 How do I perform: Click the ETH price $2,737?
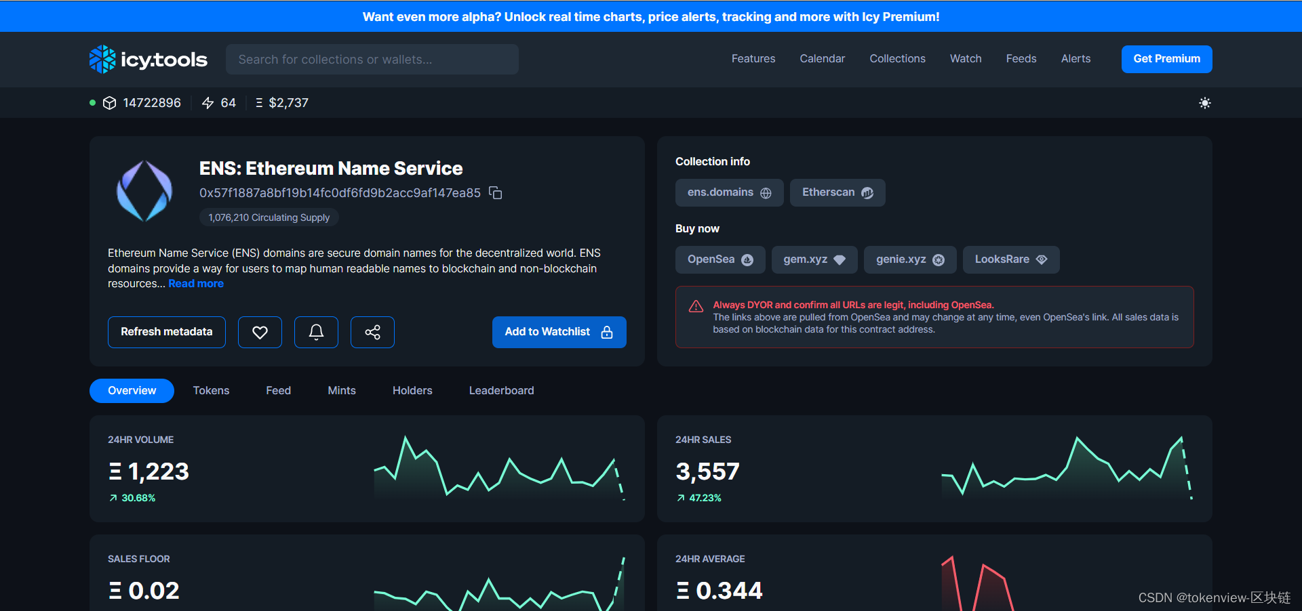click(288, 103)
